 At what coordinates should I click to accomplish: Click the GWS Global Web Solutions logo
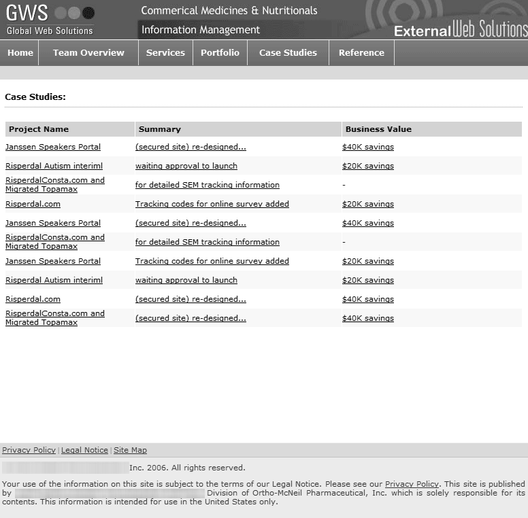click(50, 20)
